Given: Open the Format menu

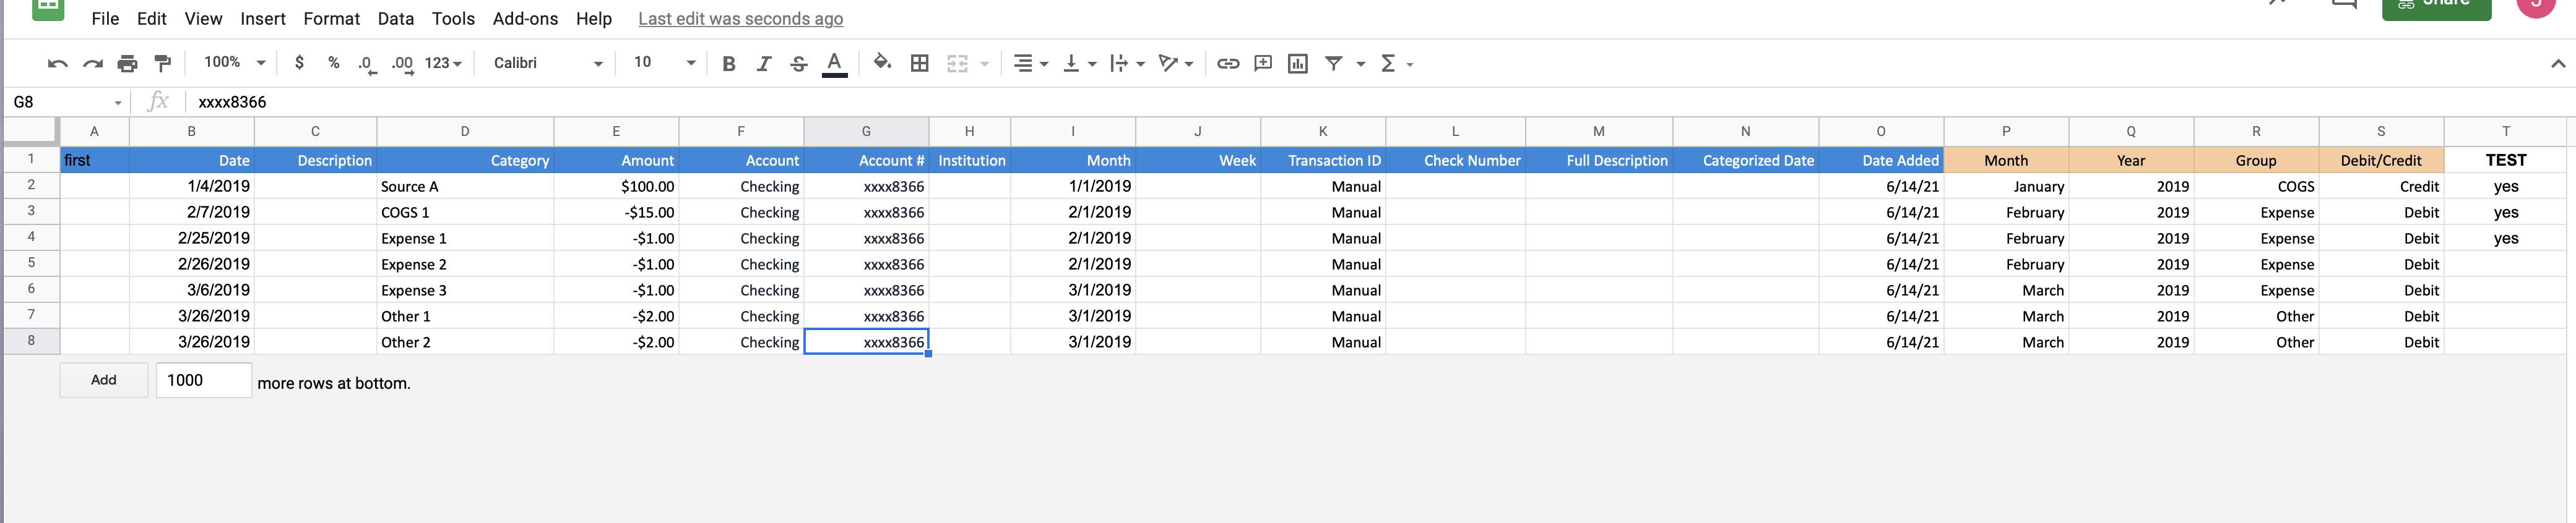Looking at the screenshot, I should pos(331,19).
